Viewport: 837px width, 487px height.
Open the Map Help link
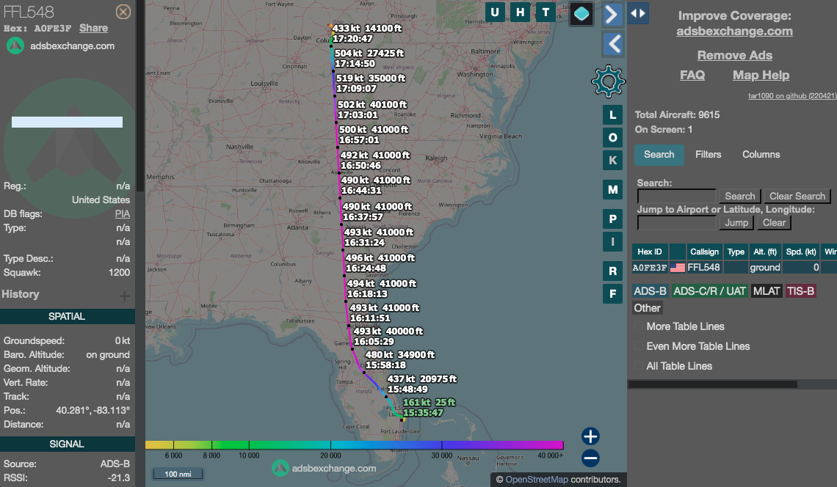pos(761,75)
